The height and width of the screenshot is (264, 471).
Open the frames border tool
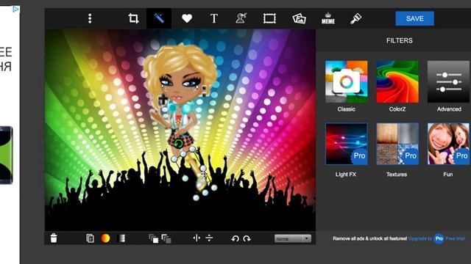coord(269,18)
